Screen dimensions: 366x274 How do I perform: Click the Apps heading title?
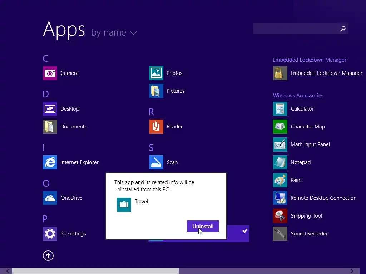[x=64, y=30]
